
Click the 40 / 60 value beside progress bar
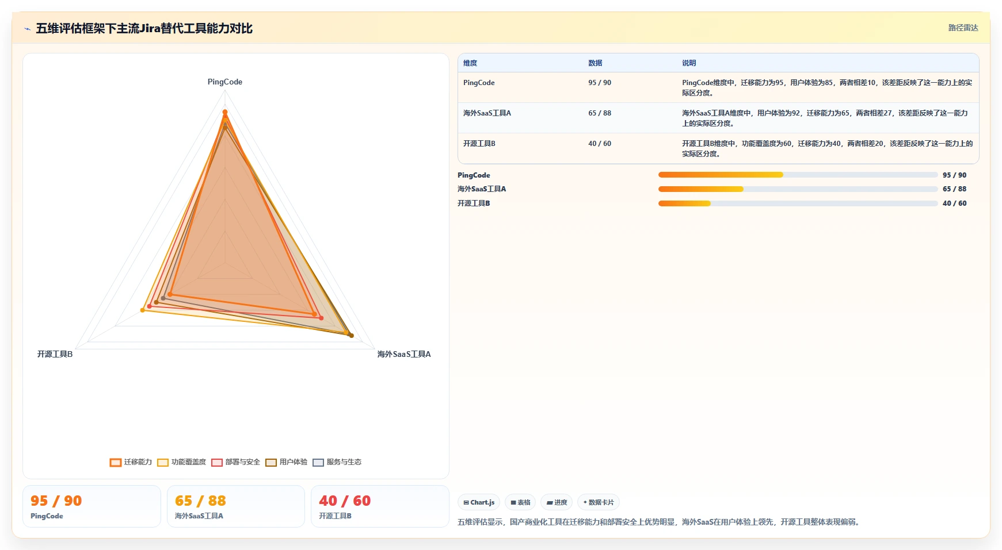pos(955,203)
